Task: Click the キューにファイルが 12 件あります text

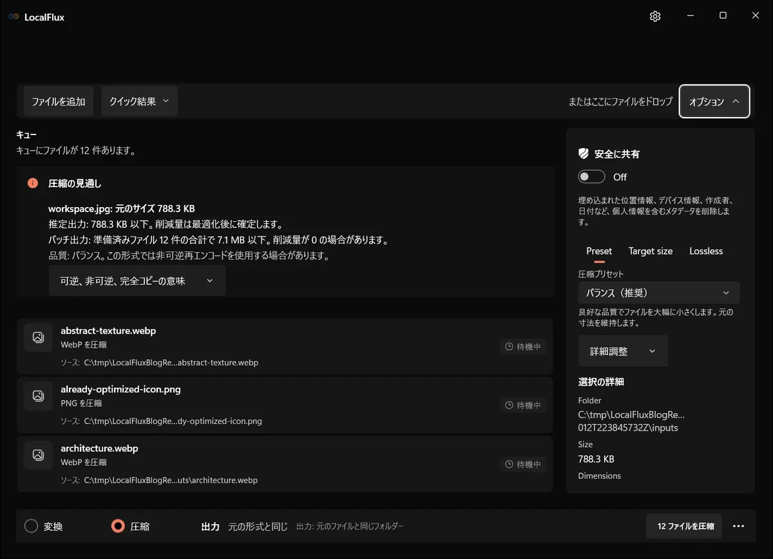Action: (x=75, y=151)
